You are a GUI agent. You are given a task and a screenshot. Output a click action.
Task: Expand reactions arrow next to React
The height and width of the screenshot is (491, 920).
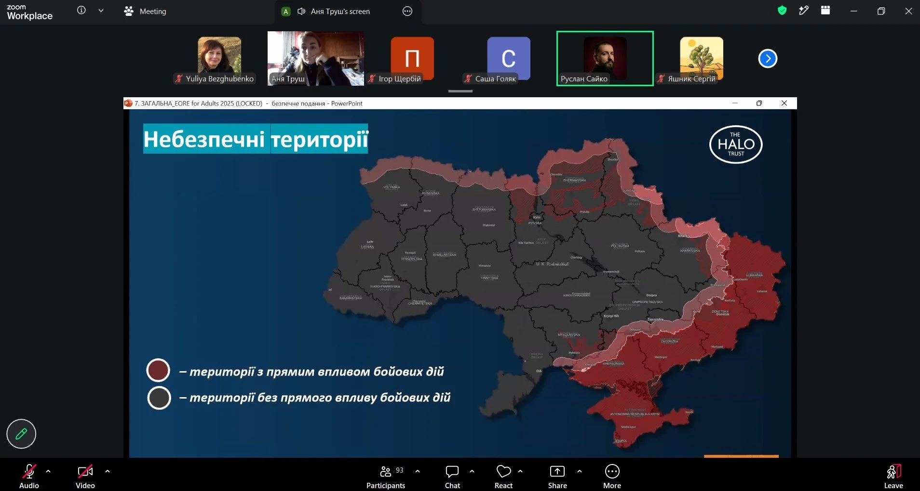click(x=520, y=471)
